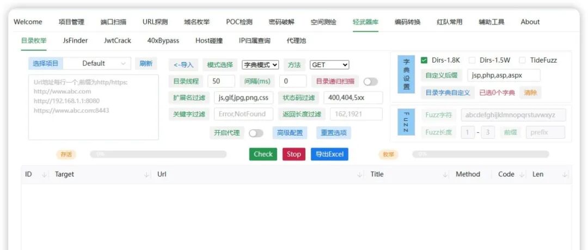This screenshot has height=250, width=588.
Task: Open the 代理池 sub-tab
Action: click(296, 40)
